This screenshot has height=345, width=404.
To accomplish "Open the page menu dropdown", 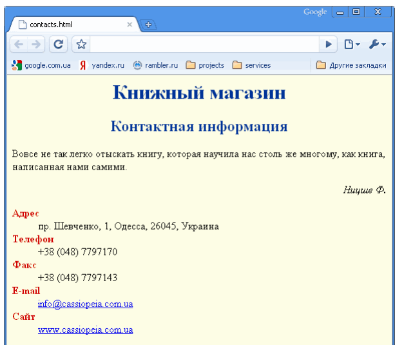I will point(352,44).
